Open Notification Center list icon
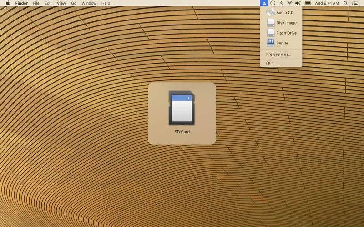Image resolution: width=364 pixels, height=227 pixels. coord(355,3)
